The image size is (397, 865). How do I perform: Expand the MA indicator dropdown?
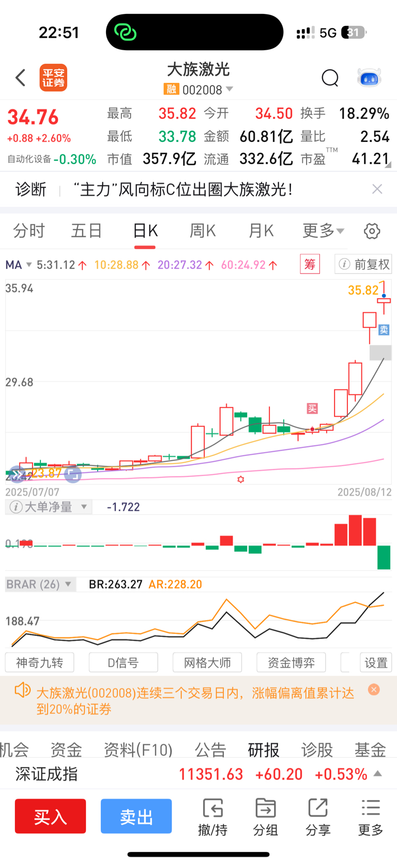(x=29, y=265)
